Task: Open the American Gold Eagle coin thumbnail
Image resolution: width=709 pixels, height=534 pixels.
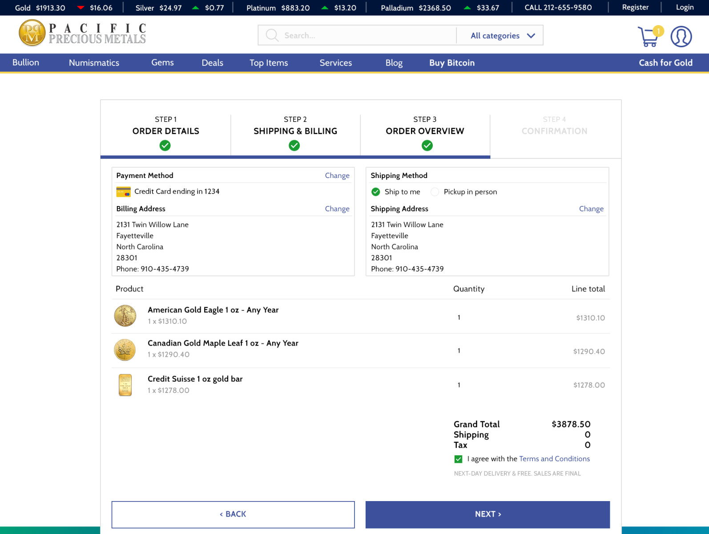Action: pyautogui.click(x=125, y=316)
